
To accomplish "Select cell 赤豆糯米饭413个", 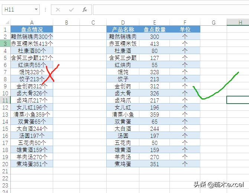I will pyautogui.click(x=32, y=44).
